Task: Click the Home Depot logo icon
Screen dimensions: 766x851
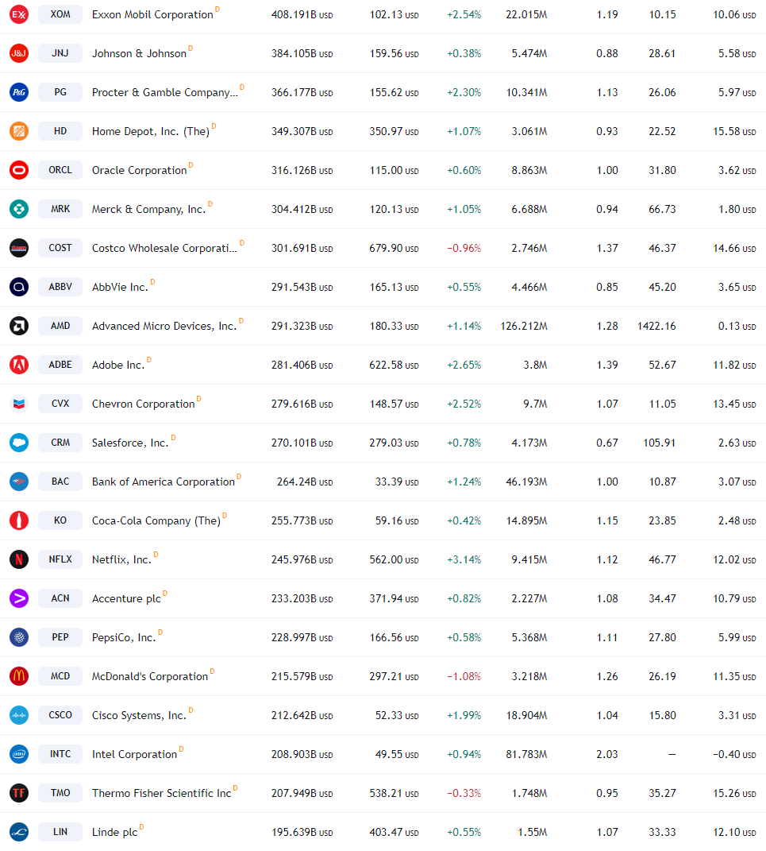Action: 19,131
